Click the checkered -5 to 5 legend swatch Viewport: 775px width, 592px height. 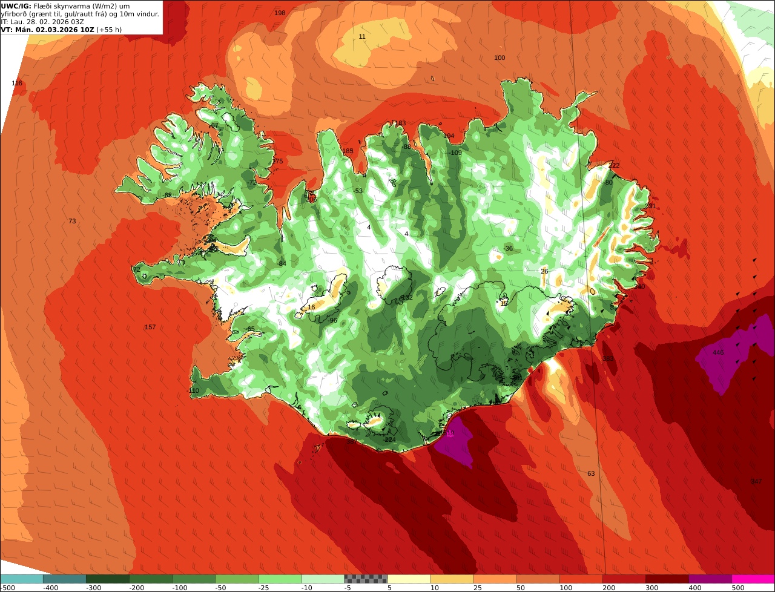365,579
